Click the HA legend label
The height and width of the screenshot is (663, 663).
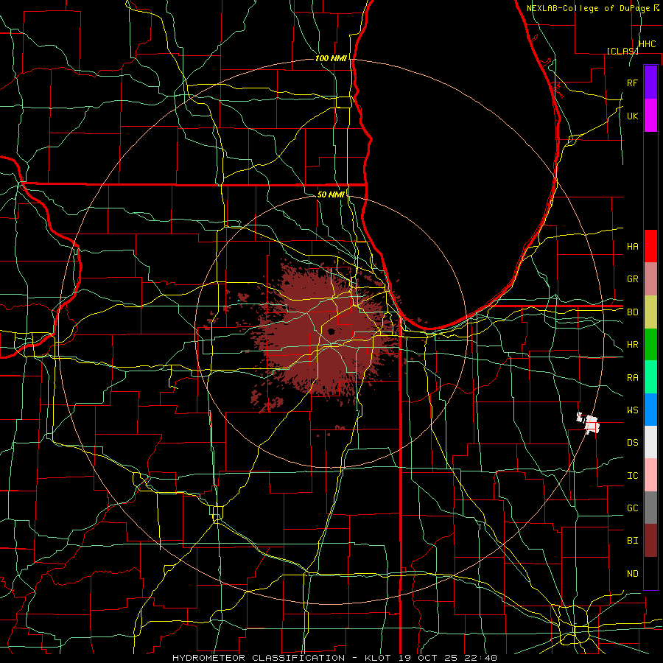633,246
